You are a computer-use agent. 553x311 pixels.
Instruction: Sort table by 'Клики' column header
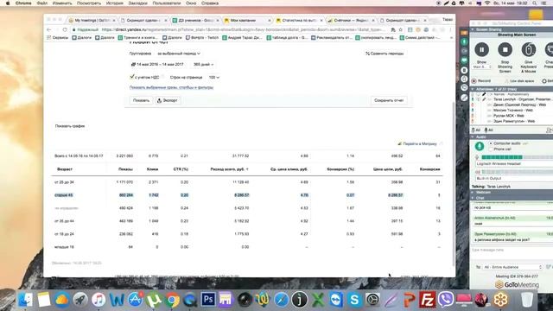pos(152,169)
